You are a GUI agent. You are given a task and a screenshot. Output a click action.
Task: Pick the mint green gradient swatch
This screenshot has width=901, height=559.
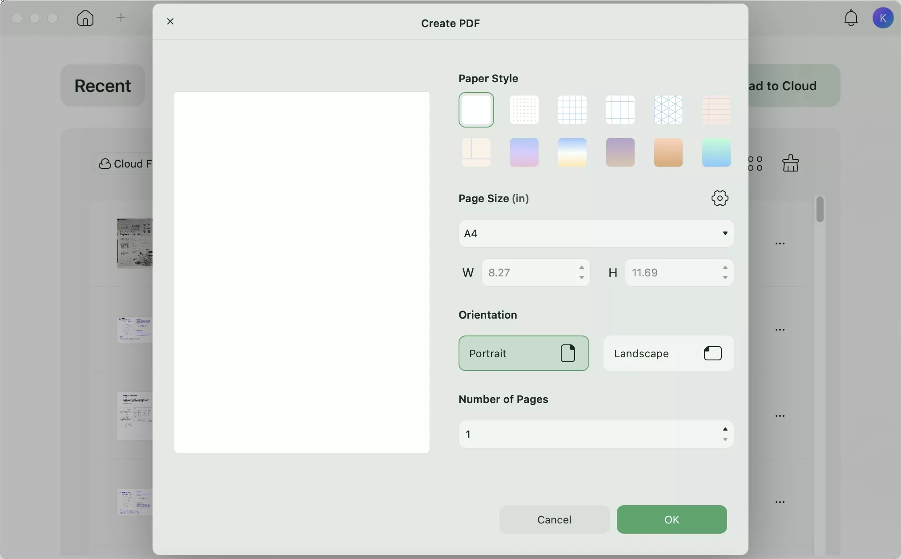click(x=717, y=152)
